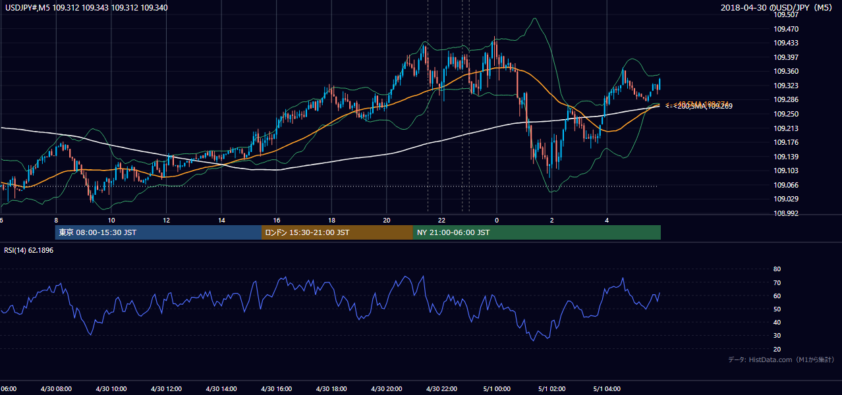Click price axis value 109.323
Viewport: 842px width, 395px height.
point(786,86)
